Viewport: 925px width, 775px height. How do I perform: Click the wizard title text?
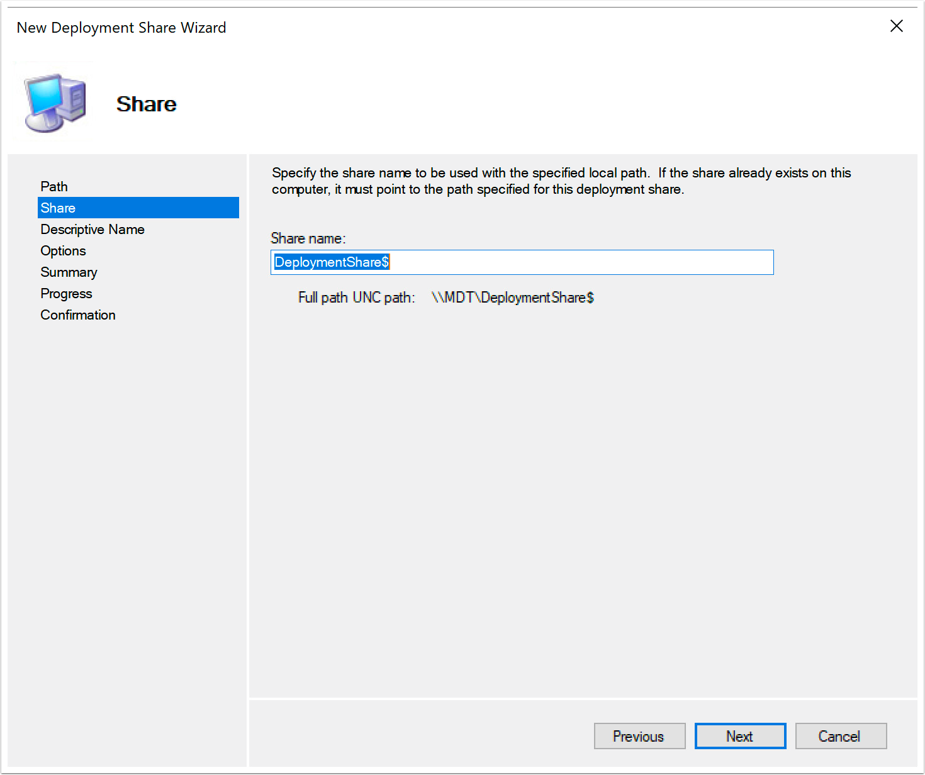pyautogui.click(x=121, y=27)
